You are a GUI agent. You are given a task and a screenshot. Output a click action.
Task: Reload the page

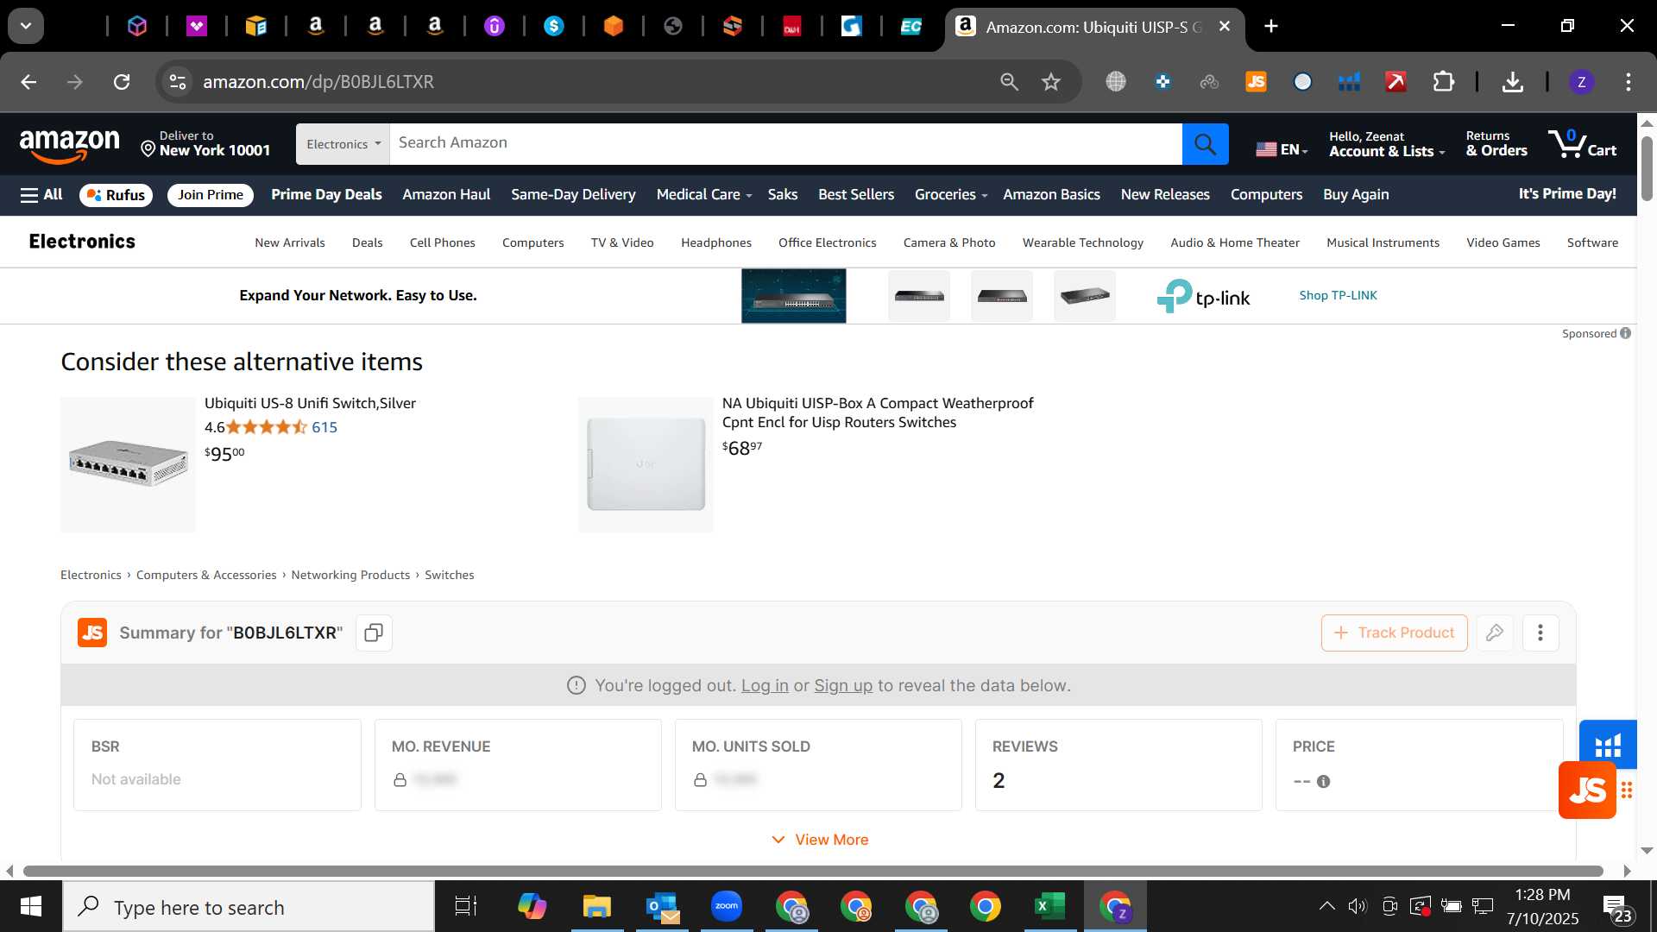122,82
